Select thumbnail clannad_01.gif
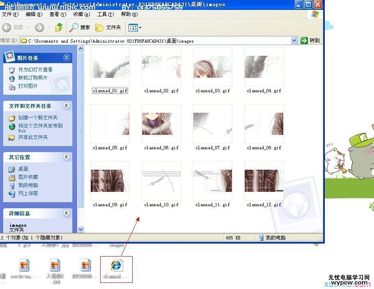This screenshot has height=289, width=374. tap(110, 67)
